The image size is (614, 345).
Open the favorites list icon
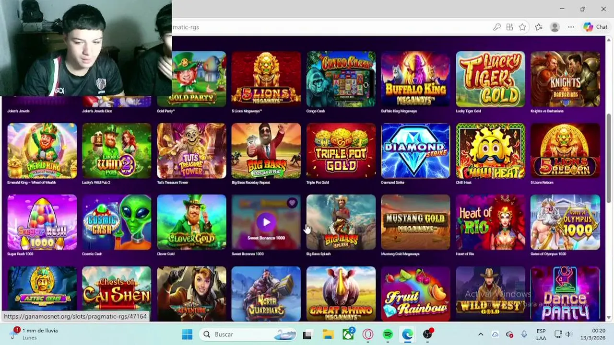point(539,27)
